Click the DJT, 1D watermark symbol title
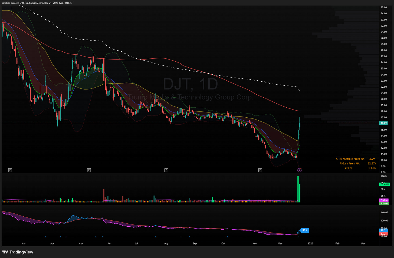 [190, 84]
